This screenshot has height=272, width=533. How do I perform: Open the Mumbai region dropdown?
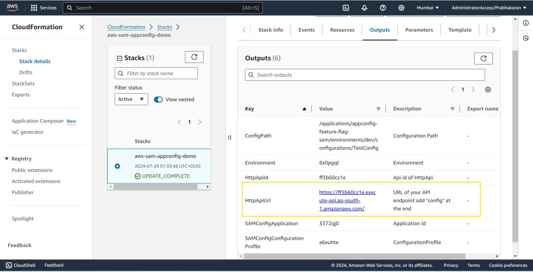[x=427, y=8]
